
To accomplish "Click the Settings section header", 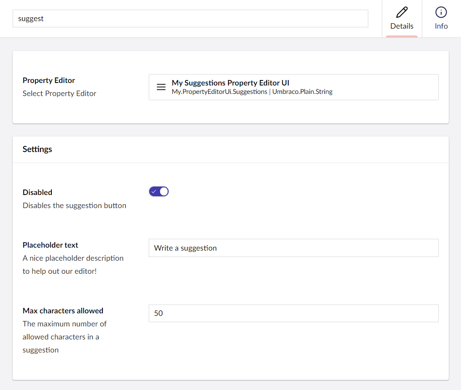I will tap(38, 150).
